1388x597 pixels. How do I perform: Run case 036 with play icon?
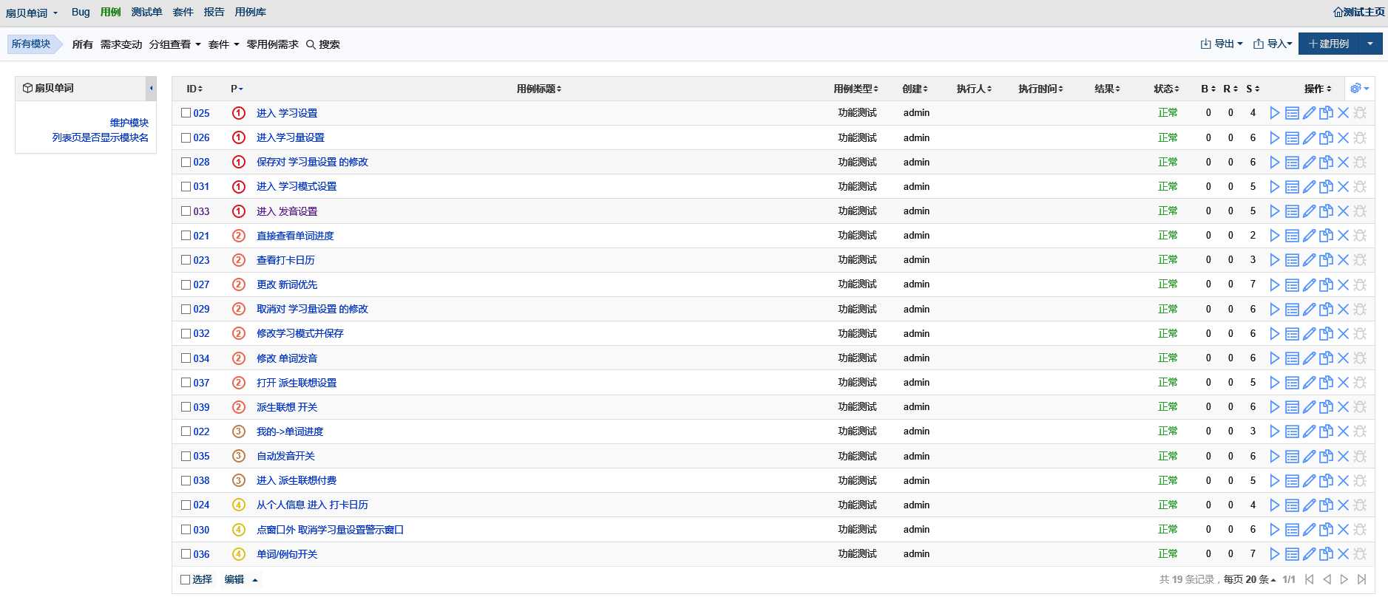(1274, 554)
